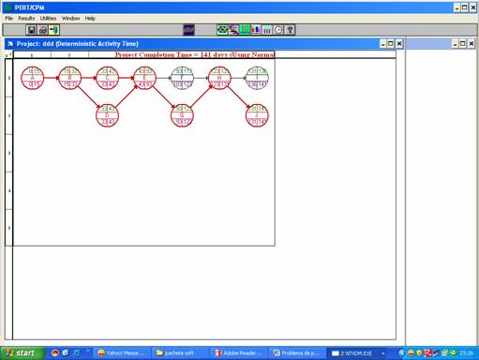Open the Window menu
The width and height of the screenshot is (479, 360).
click(70, 19)
